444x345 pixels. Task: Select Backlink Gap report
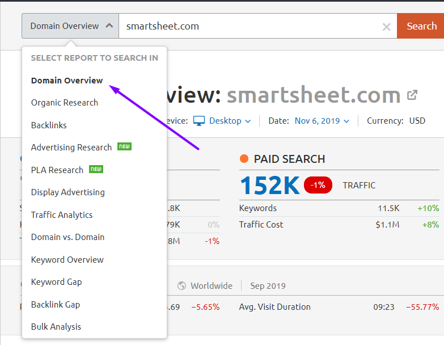pyautogui.click(x=56, y=305)
